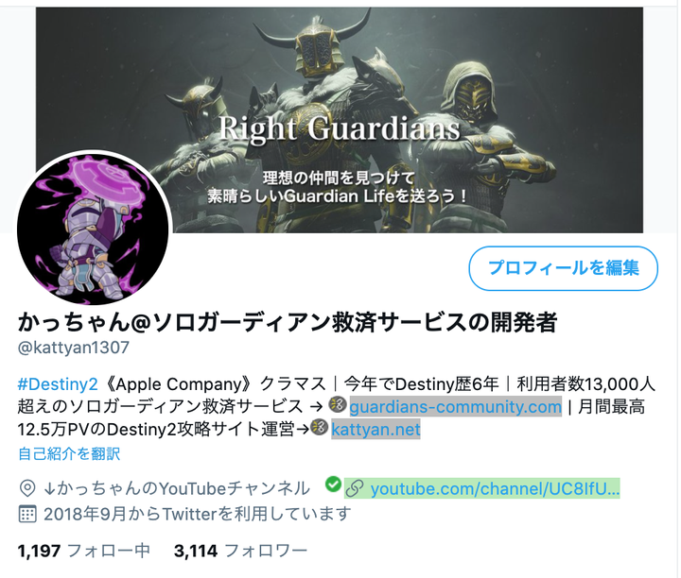Screen dimensions: 681x578
Task: View the 1,197 フォロー中 following list
Action: pos(84,552)
